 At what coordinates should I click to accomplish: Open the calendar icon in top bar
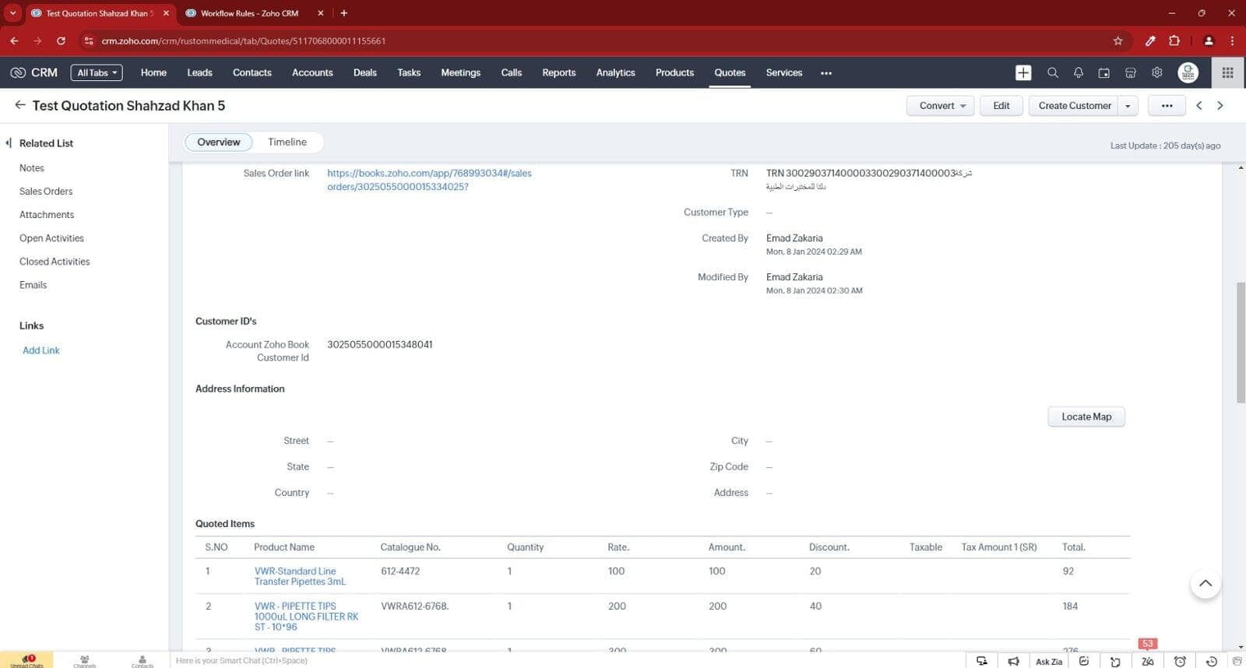[1104, 72]
